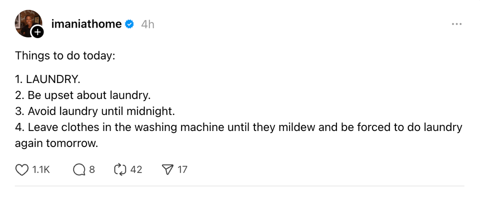This screenshot has height=198, width=480.
Task: Click the share count 17
Action: click(182, 169)
